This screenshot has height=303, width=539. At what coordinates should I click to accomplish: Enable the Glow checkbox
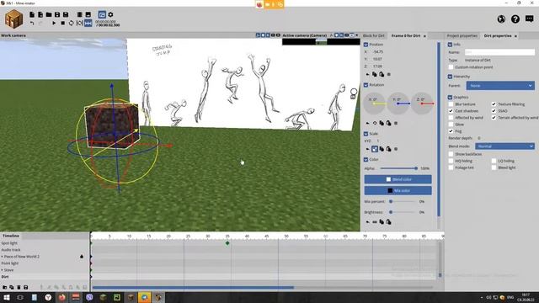tap(451, 125)
